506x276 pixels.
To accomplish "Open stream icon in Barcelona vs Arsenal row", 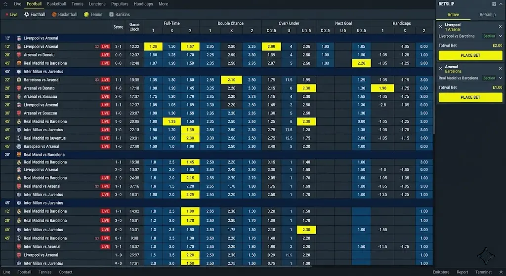I will point(96,80).
